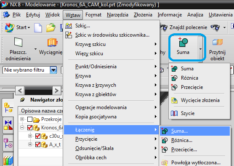Click the navigator left scroll arrow
The image size is (234, 166).
tap(20, 91)
